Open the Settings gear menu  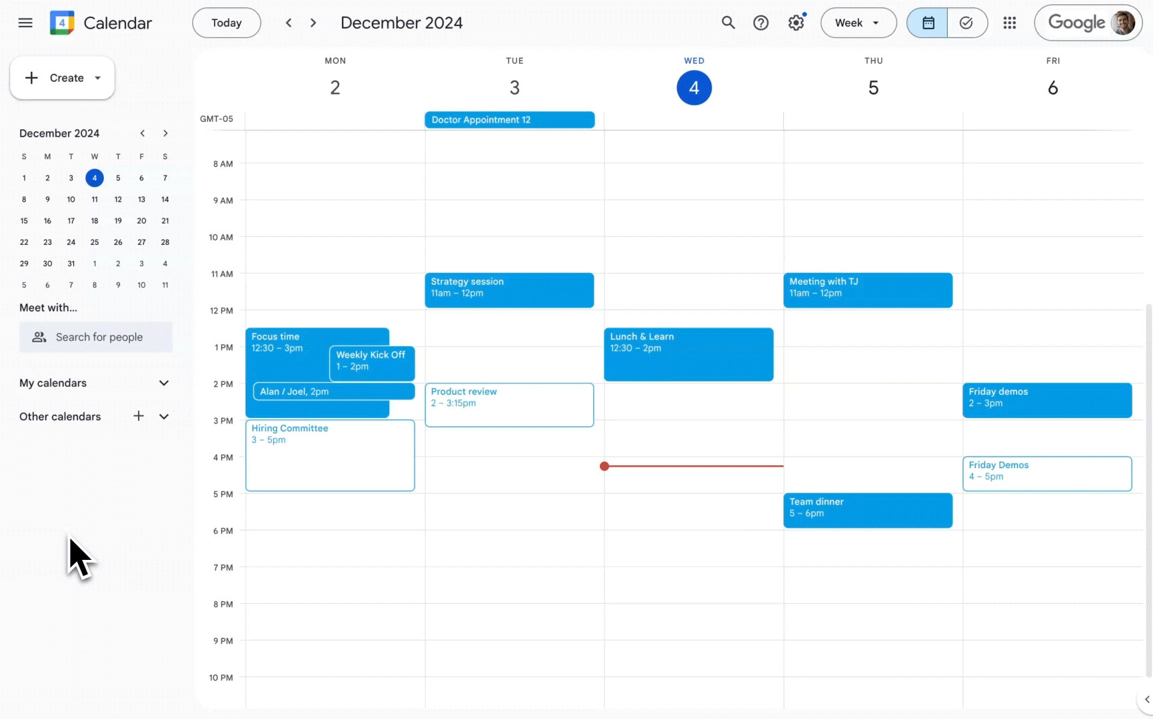tap(796, 23)
